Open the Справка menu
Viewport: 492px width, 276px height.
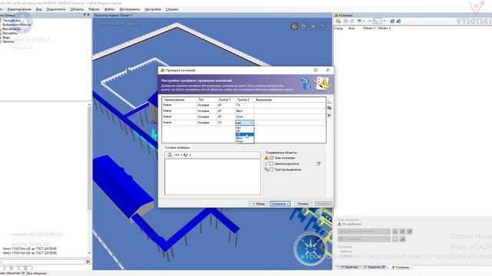click(172, 9)
